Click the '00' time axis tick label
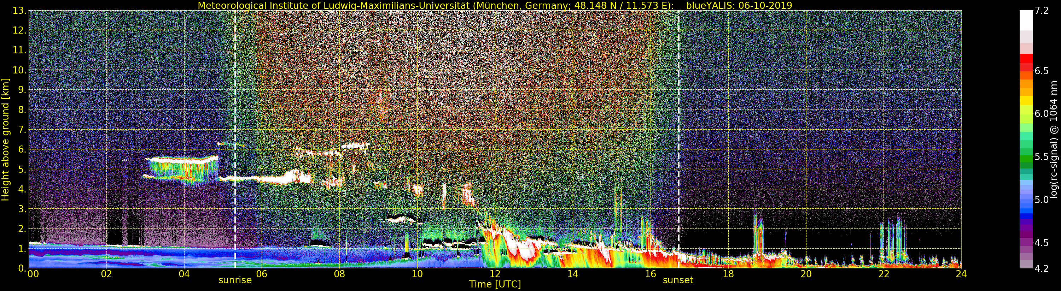This screenshot has height=291, width=1061. (33, 274)
